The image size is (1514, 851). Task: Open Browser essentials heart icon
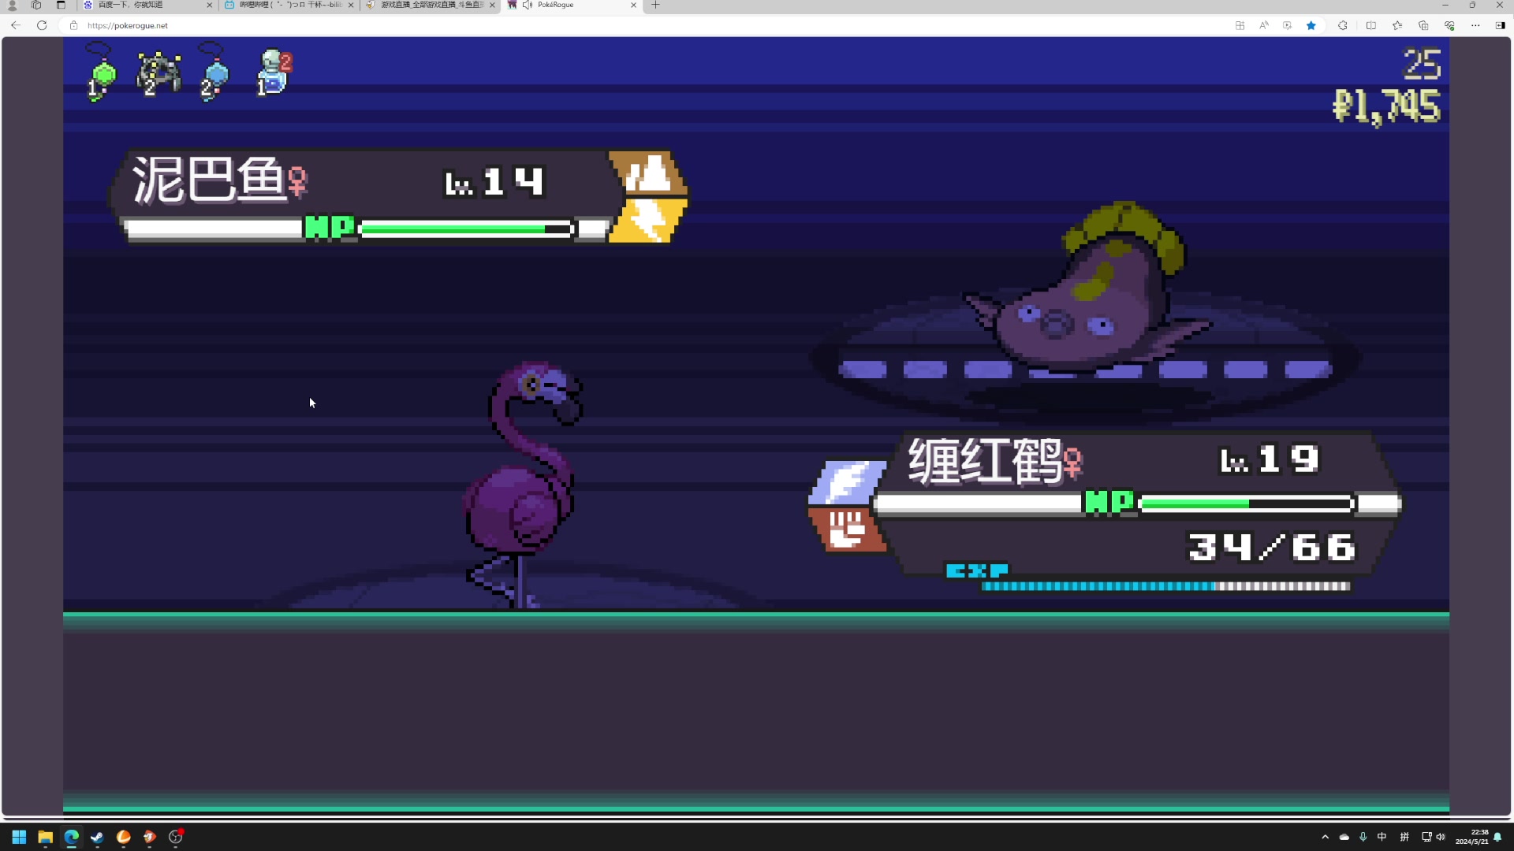click(x=1449, y=25)
